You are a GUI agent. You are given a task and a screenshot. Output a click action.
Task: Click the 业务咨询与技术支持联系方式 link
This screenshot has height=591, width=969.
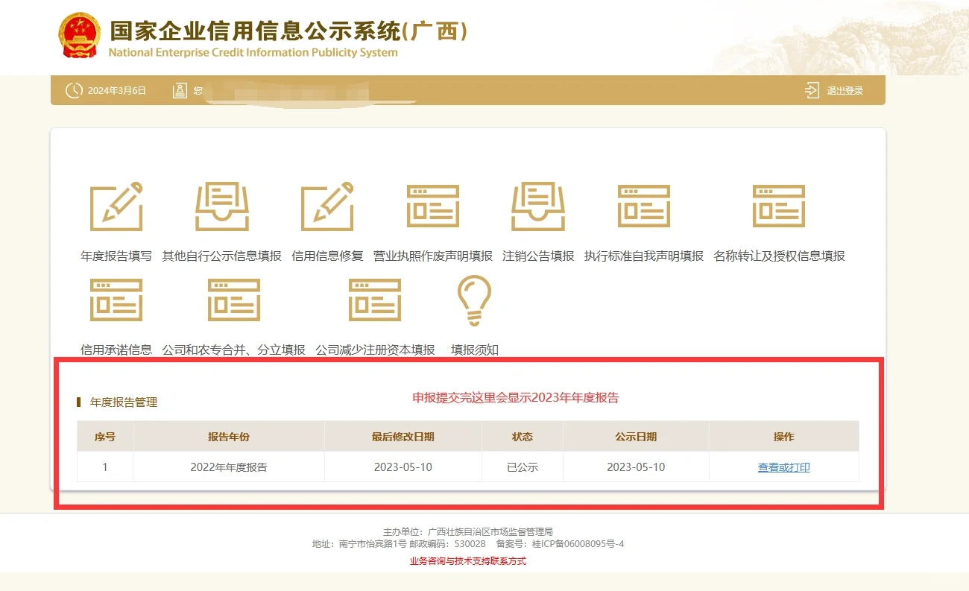[468, 561]
